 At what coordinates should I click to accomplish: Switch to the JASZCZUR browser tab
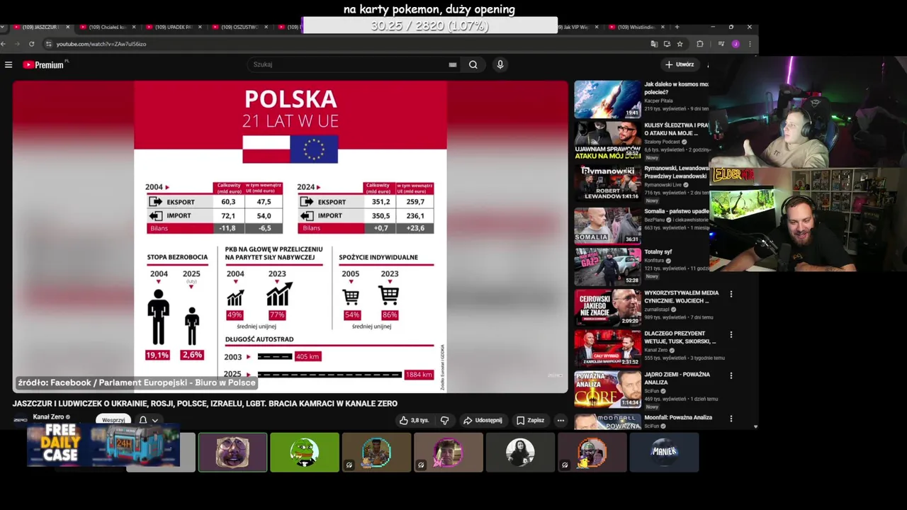(40, 27)
